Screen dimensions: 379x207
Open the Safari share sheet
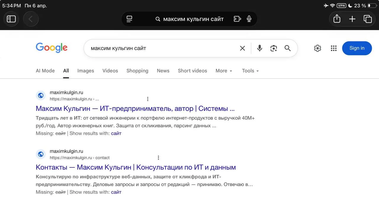point(337,19)
